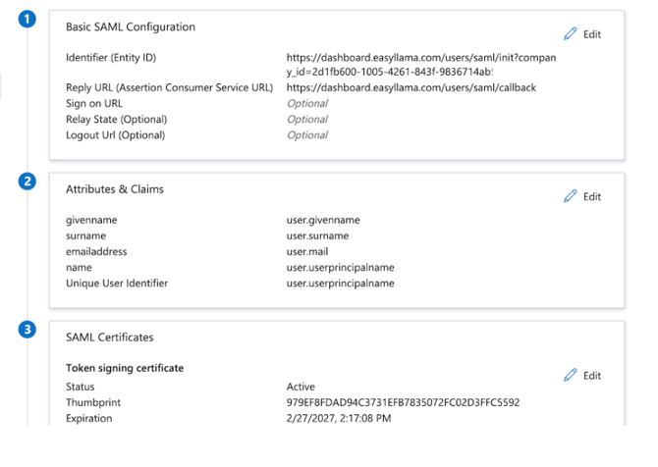Click the pencil icon in Attributes & Claims
658x467 pixels.
click(x=571, y=196)
